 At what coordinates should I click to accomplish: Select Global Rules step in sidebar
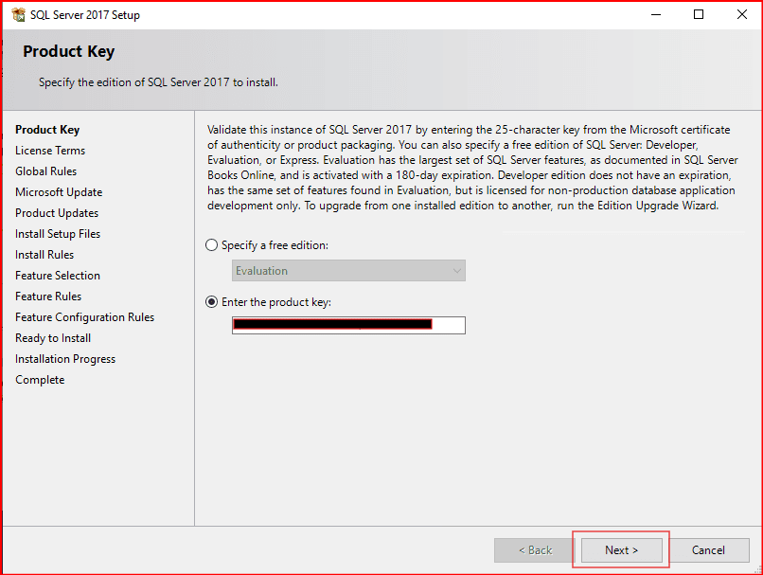46,171
